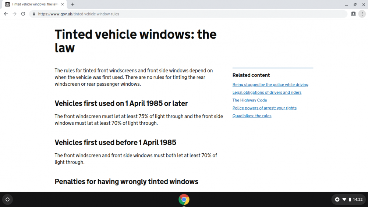Go back to the previous page
This screenshot has height=207, width=368.
tap(6, 14)
